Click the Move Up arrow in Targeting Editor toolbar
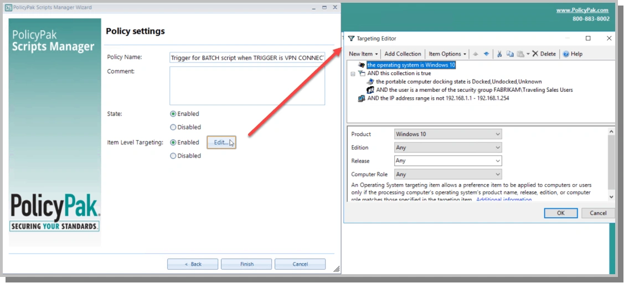 pyautogui.click(x=476, y=54)
